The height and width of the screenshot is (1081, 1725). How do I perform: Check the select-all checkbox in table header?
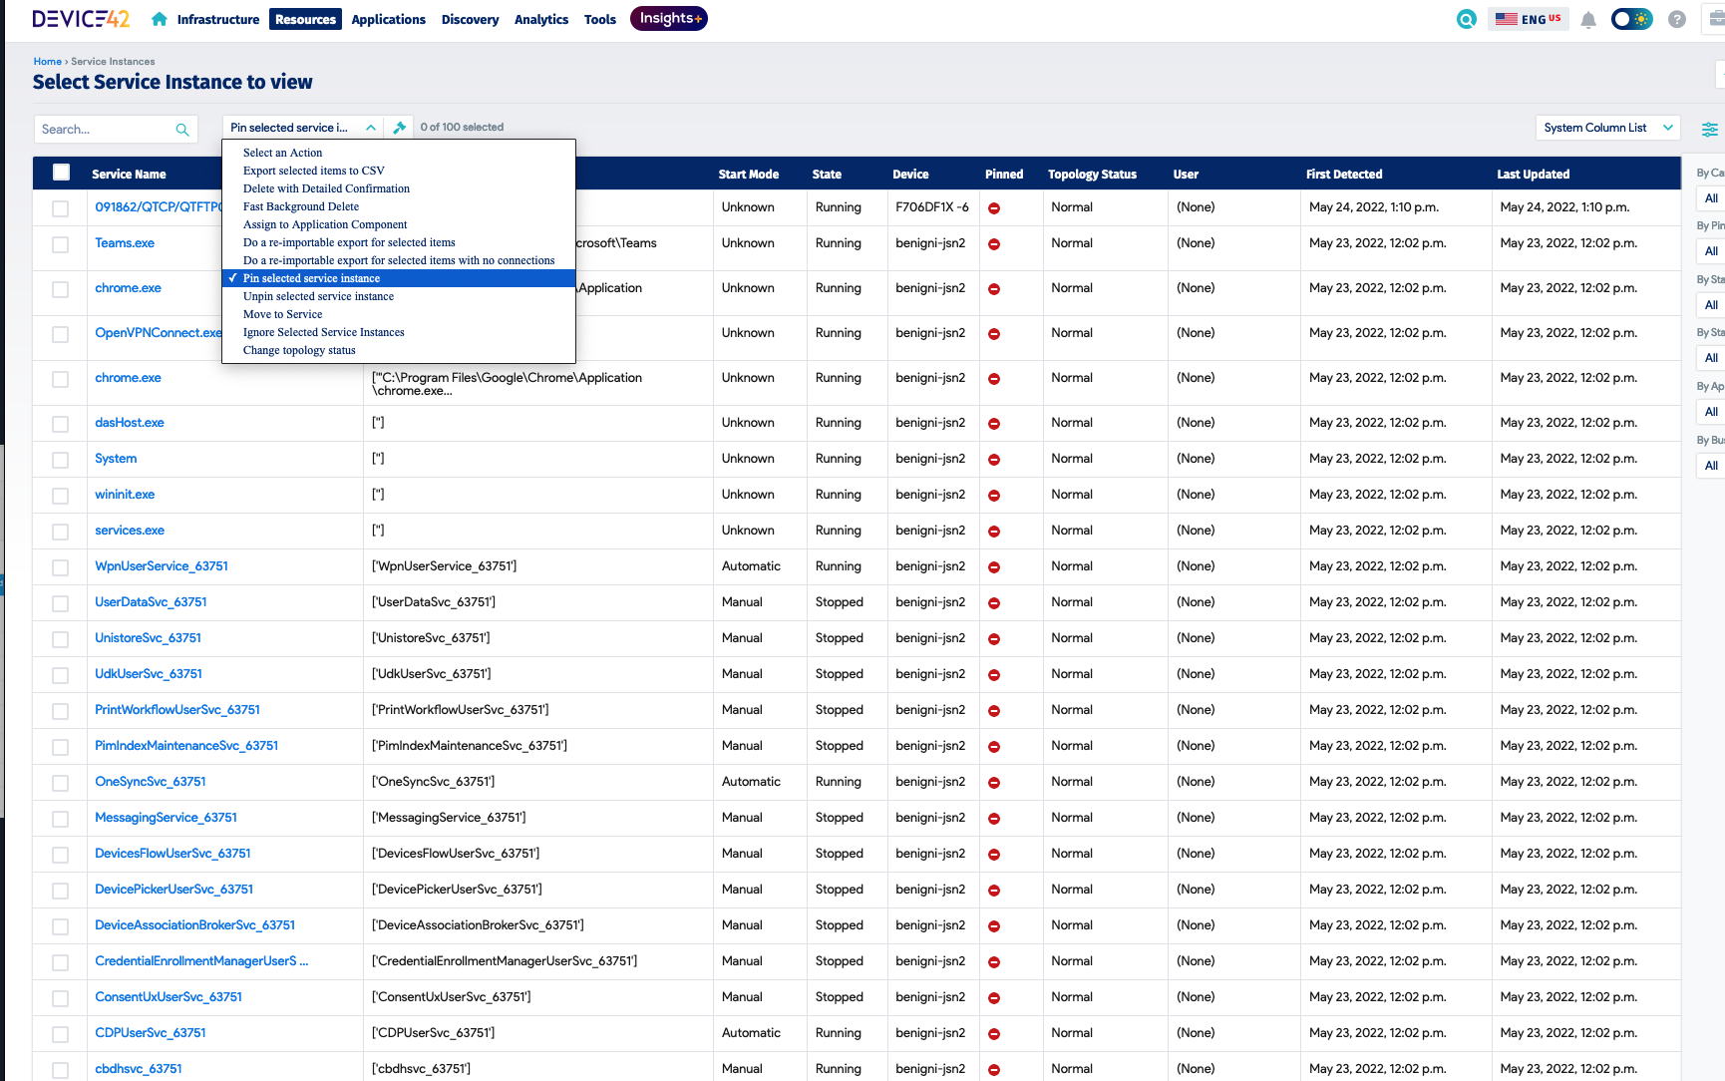click(62, 173)
